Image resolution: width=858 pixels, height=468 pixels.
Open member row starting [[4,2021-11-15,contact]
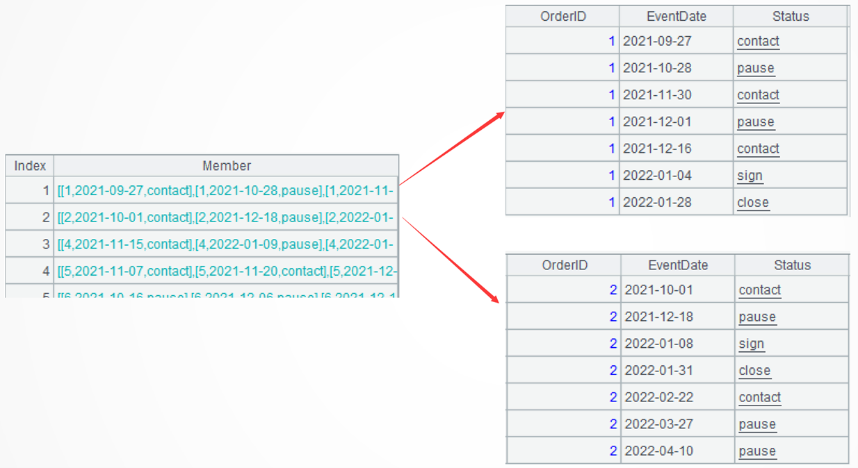pos(227,244)
